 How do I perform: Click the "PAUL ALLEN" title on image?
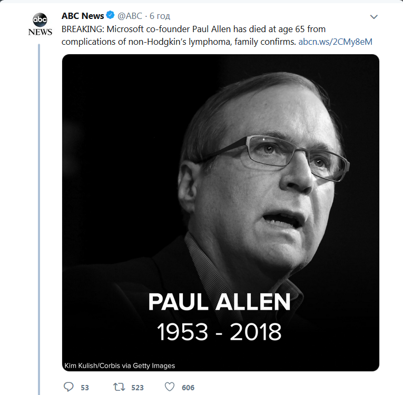(219, 302)
